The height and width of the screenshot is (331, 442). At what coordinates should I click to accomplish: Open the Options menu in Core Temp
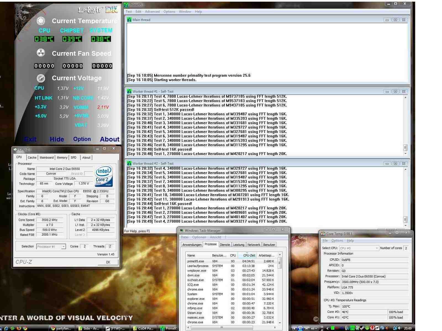coord(337,241)
